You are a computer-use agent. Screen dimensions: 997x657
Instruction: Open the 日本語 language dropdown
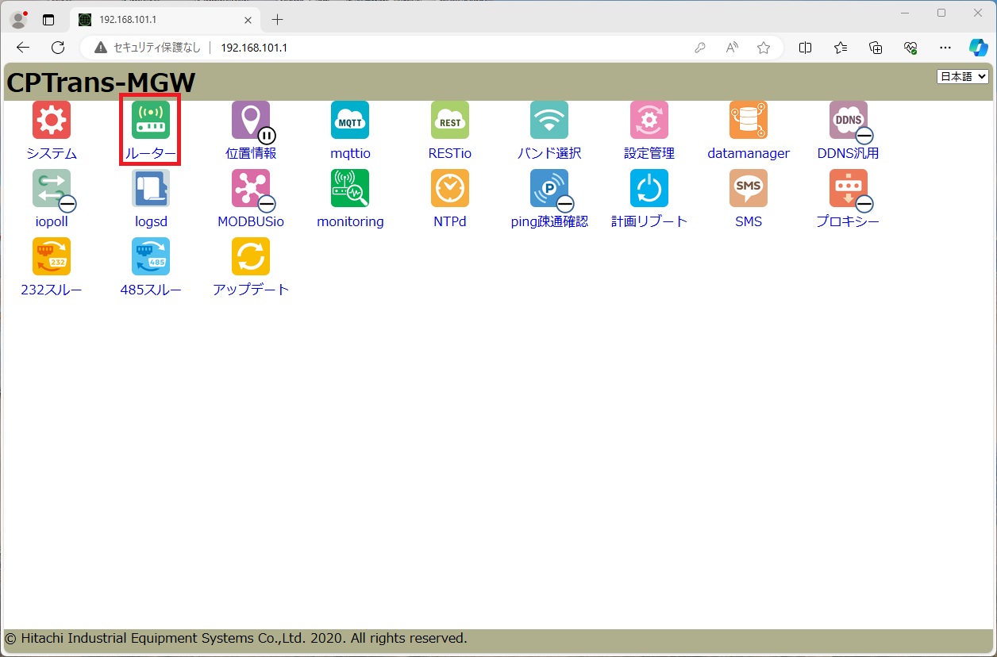click(x=963, y=76)
